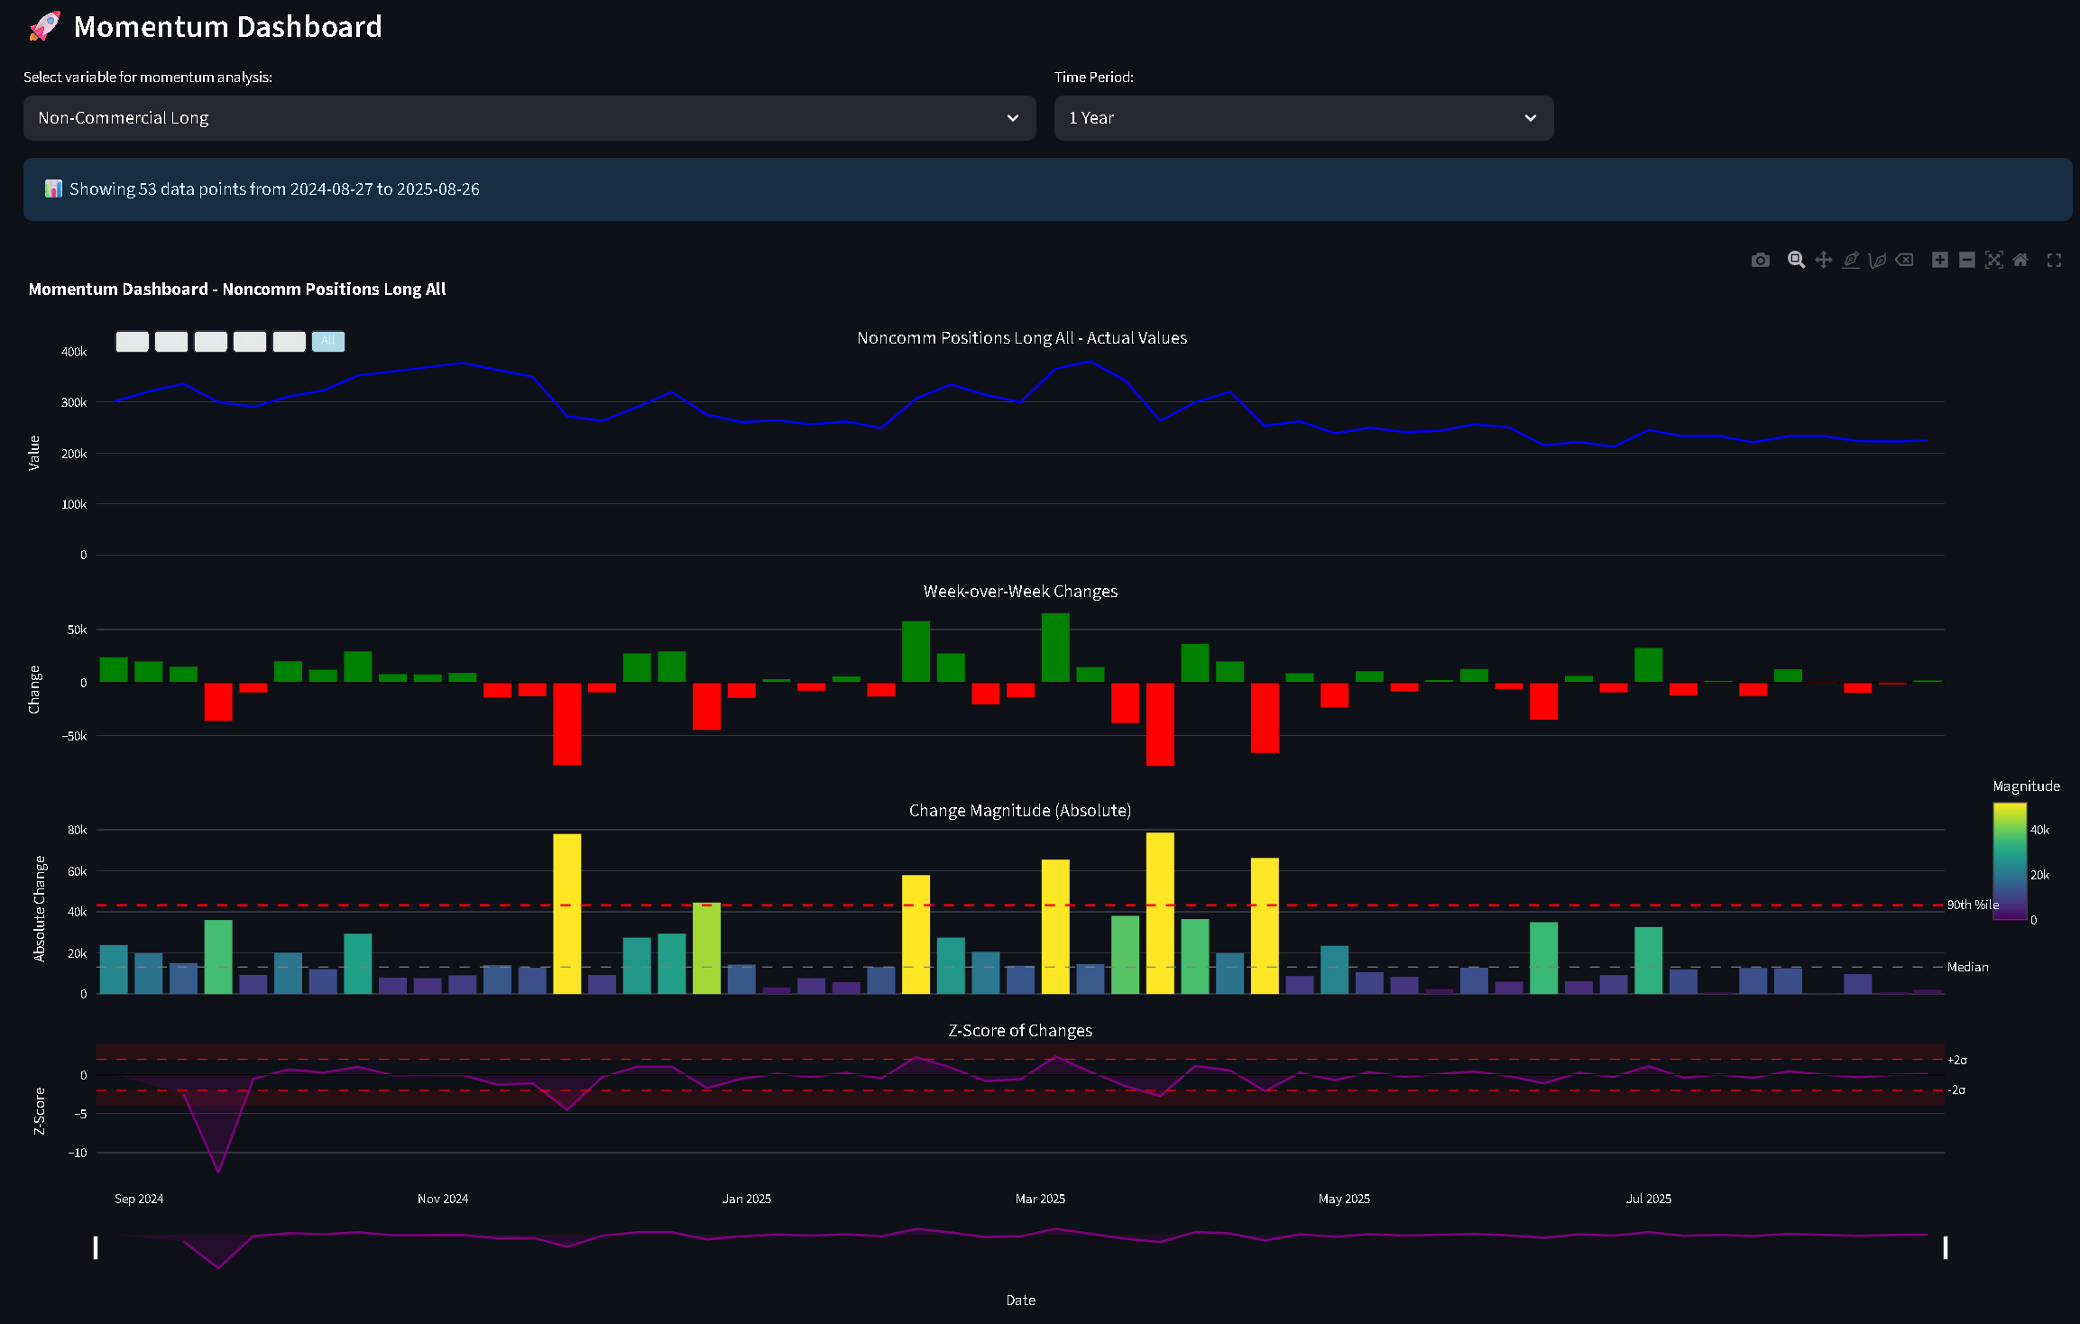Reset axes with the home icon

coord(2020,261)
